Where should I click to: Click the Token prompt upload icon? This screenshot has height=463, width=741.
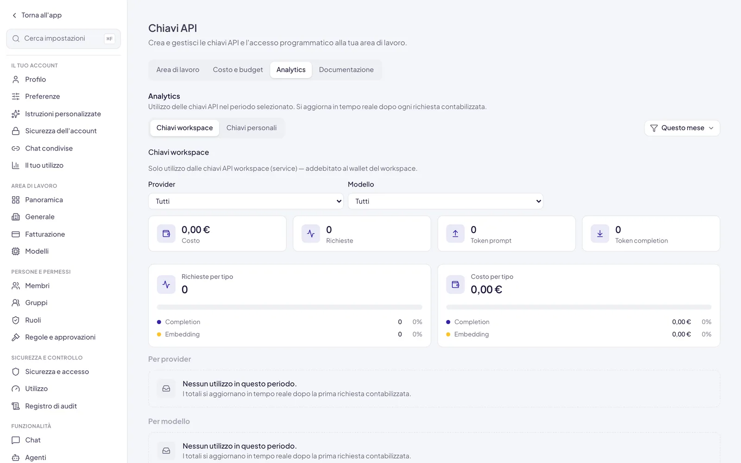[x=455, y=234]
